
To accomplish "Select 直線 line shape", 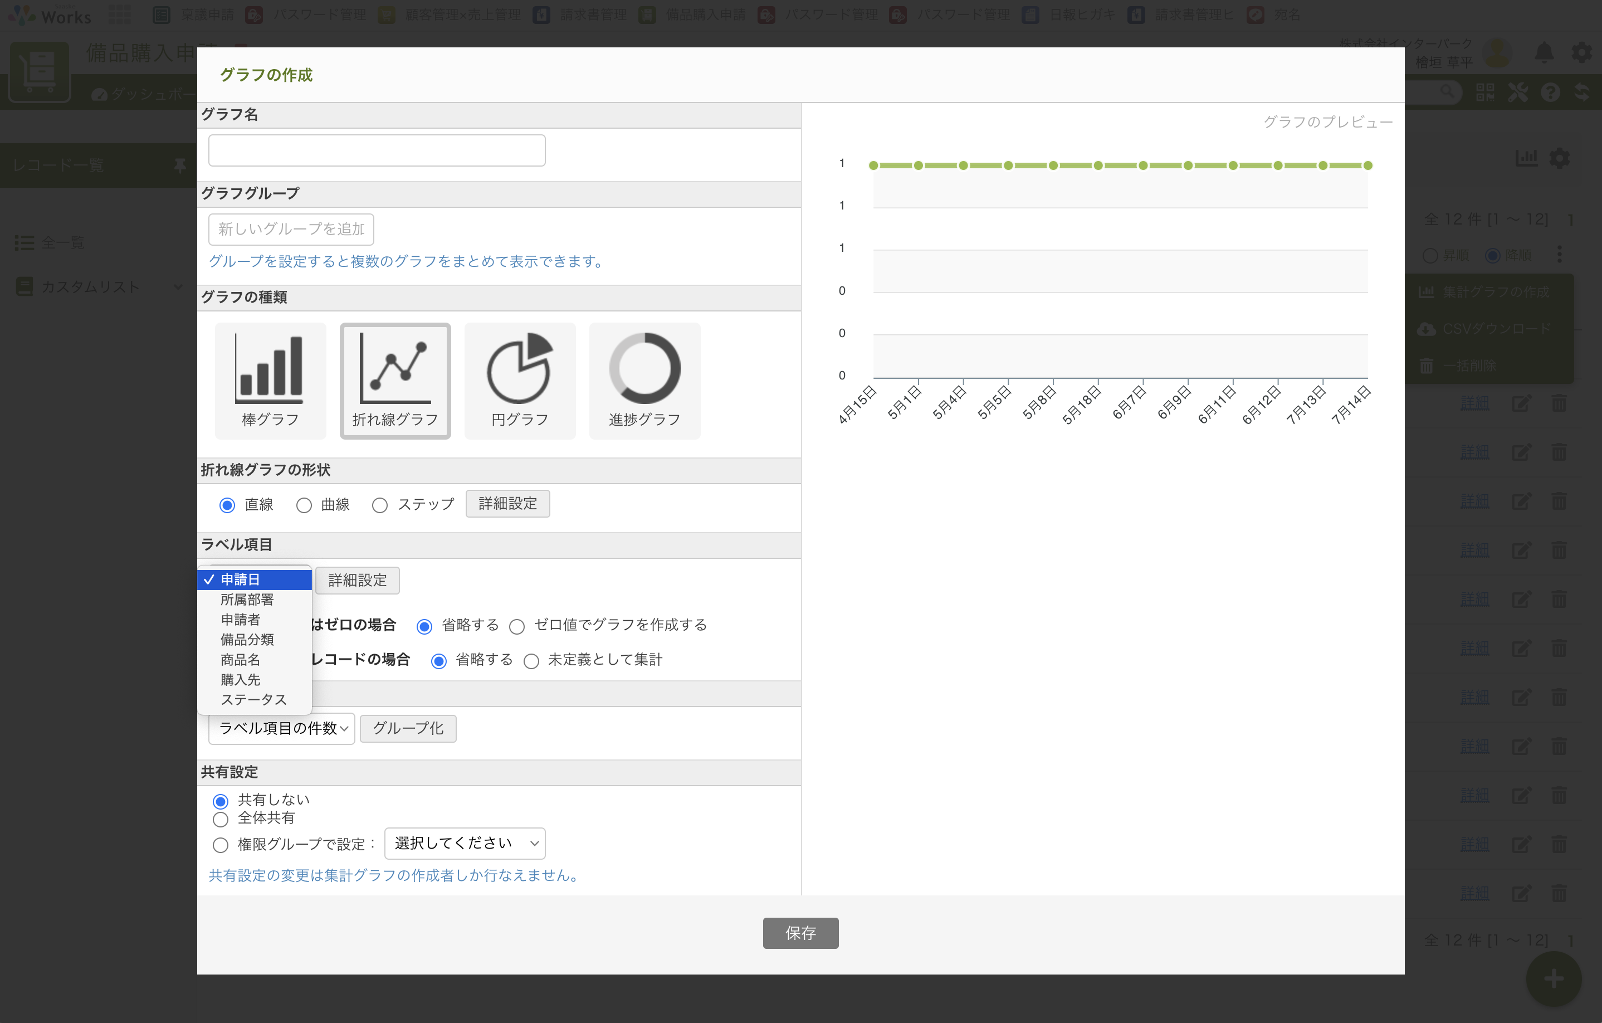I will point(227,505).
